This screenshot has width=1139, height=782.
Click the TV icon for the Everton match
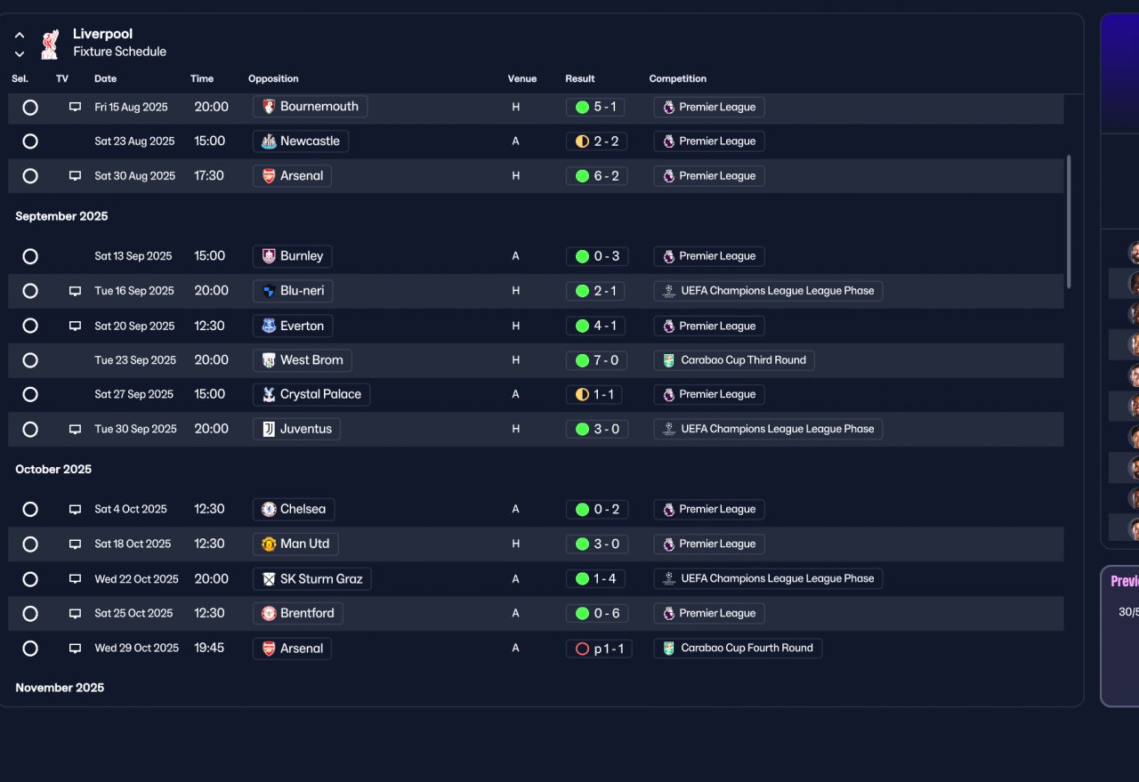75,326
